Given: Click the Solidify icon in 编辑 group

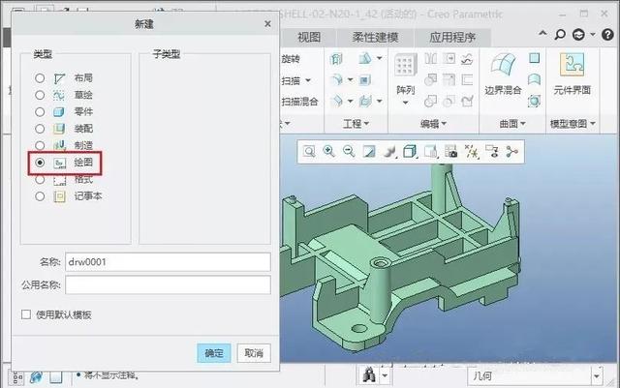Looking at the screenshot, I should click(x=467, y=102).
